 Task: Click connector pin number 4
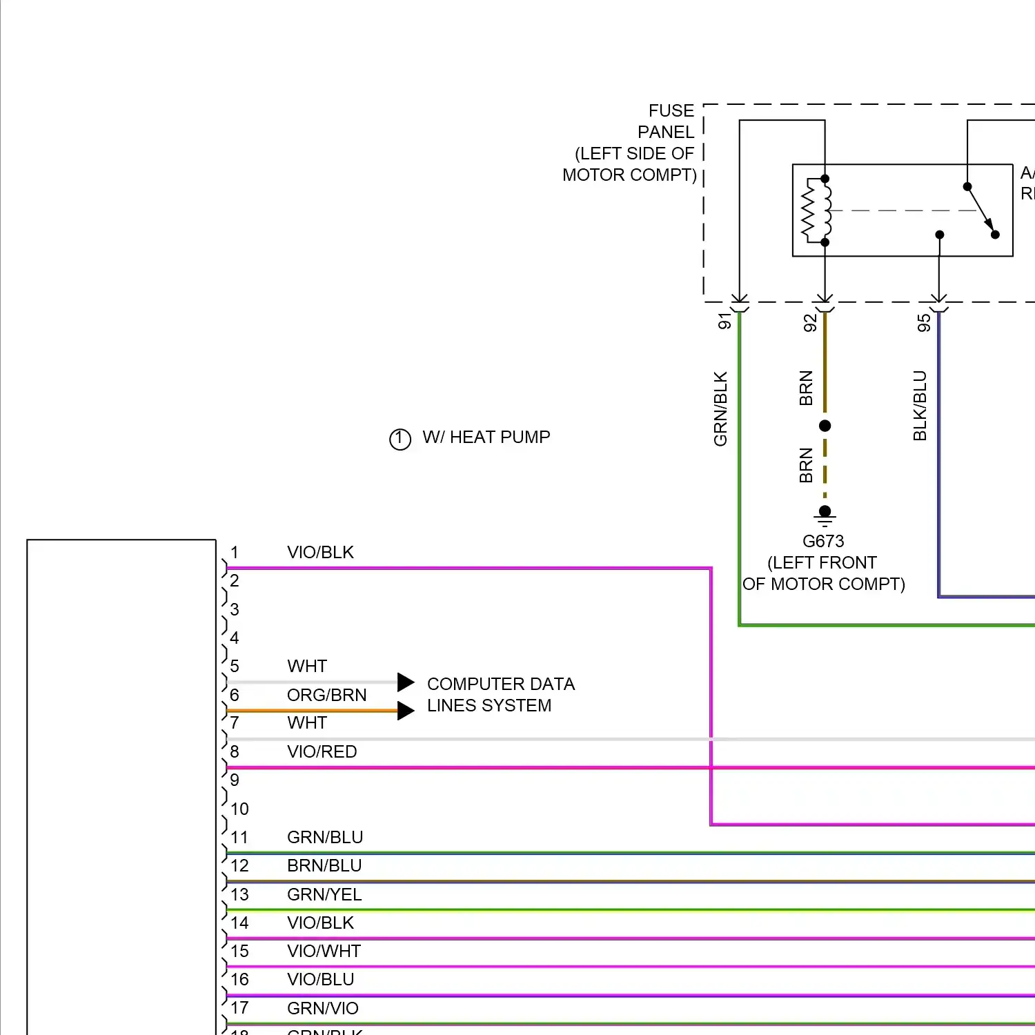click(x=235, y=638)
